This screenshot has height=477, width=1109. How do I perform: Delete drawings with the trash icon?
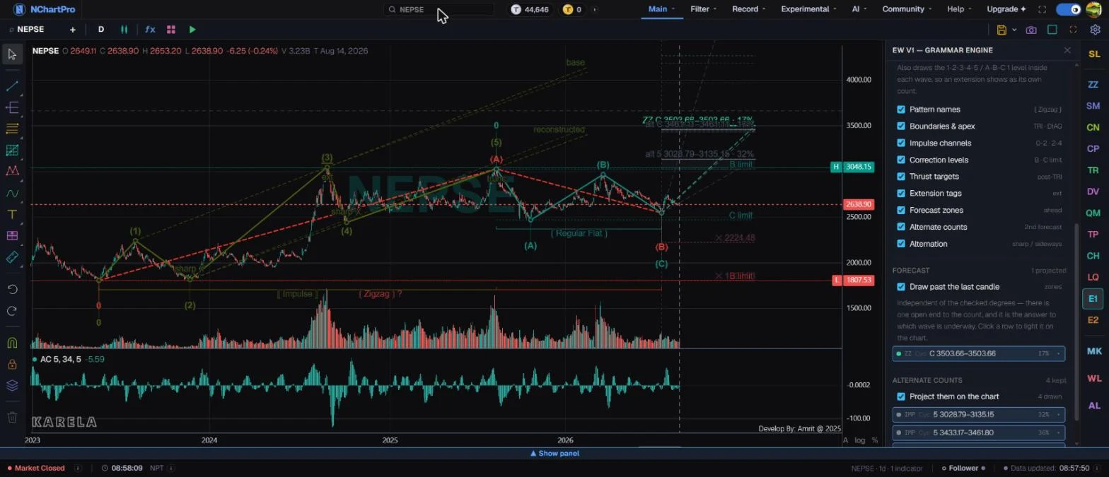12,418
